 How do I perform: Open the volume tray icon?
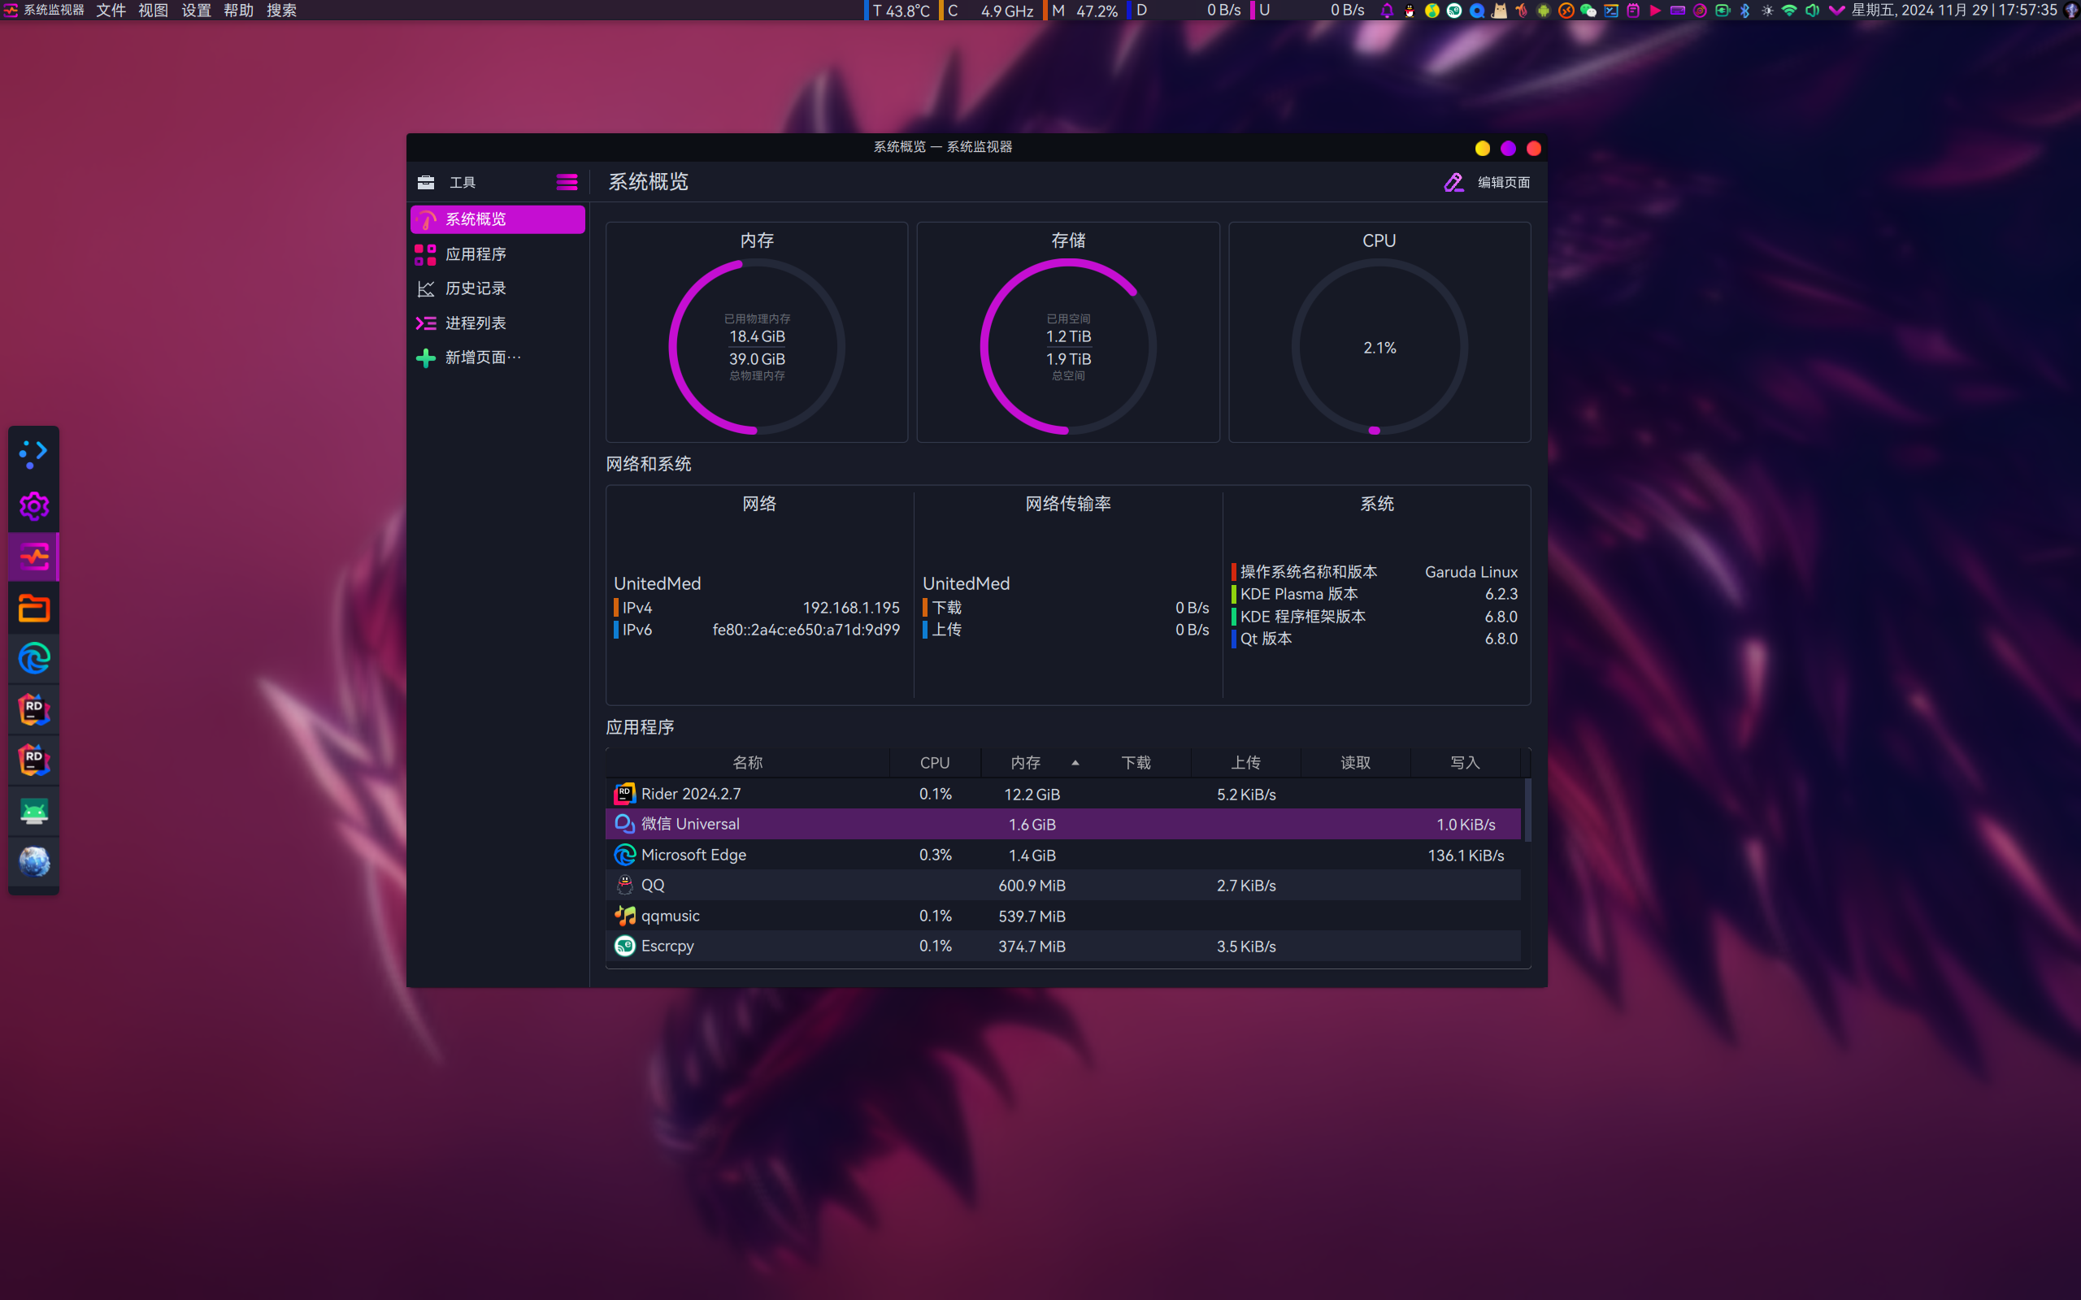coord(1812,11)
